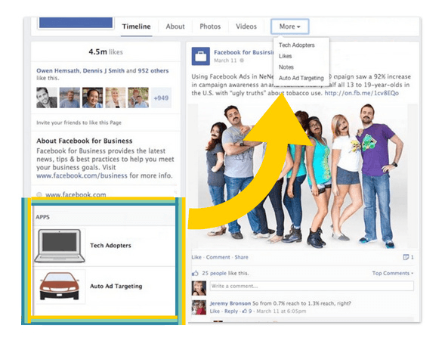Click the March 11 post date

(225, 60)
